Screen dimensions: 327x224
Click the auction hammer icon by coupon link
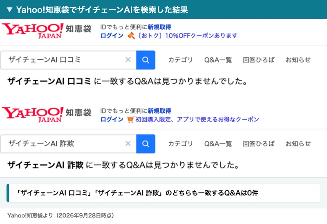(131, 36)
